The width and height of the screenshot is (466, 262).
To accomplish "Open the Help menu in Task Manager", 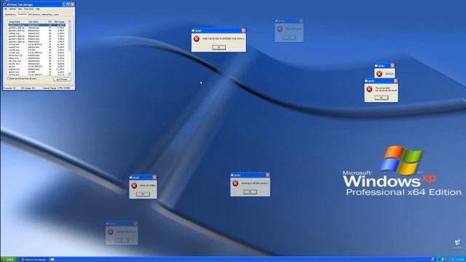I will pos(37,9).
